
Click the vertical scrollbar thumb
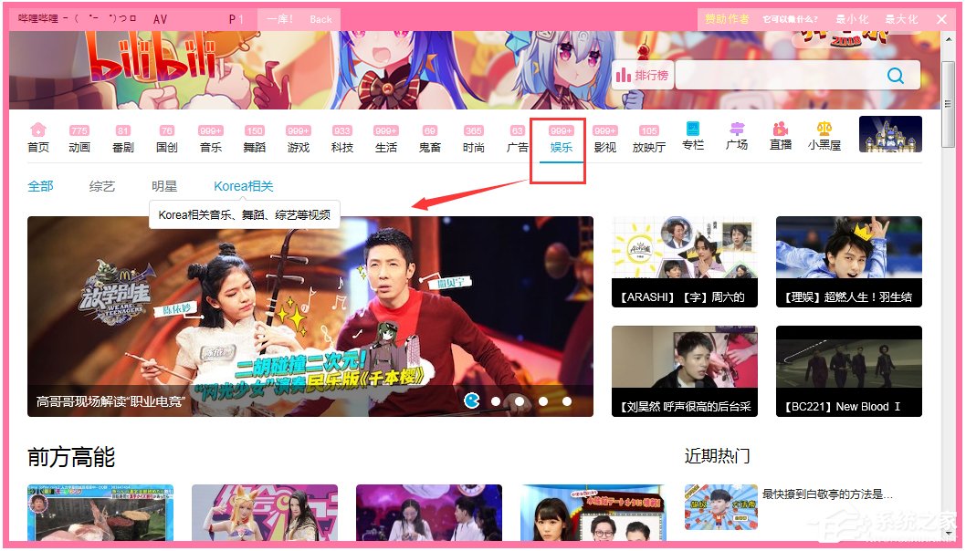[948, 103]
